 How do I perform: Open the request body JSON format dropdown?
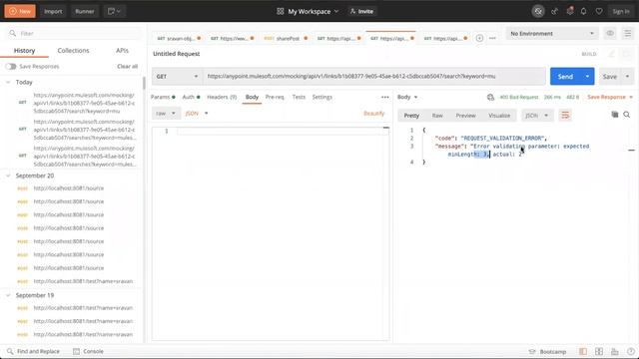pos(197,113)
